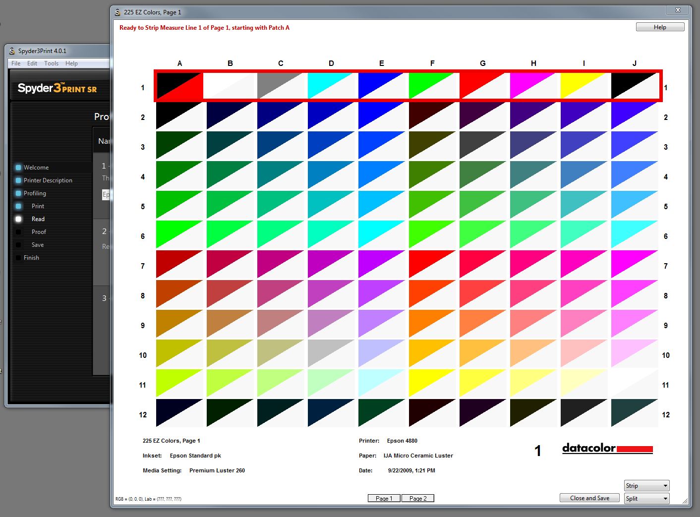Select the Welcome step indicator icon
This screenshot has width=700, height=517.
(19, 167)
